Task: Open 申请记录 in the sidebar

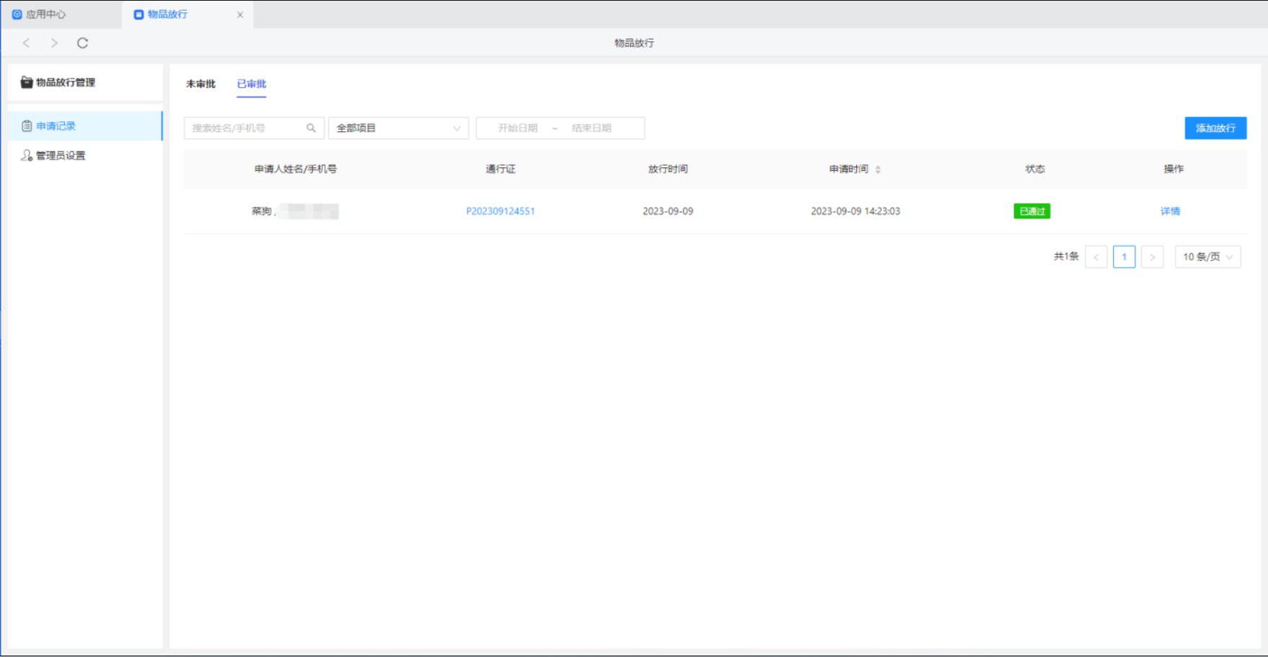Action: point(56,126)
